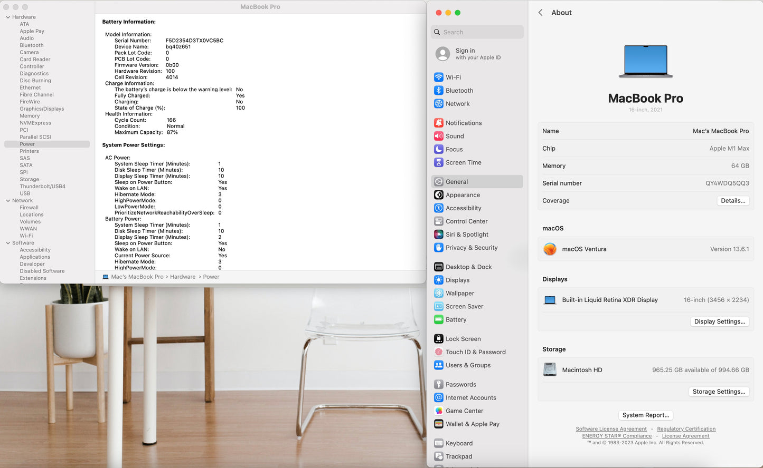Image resolution: width=763 pixels, height=468 pixels.
Task: Select the Touch ID & Password fingerprint icon
Action: click(x=439, y=352)
